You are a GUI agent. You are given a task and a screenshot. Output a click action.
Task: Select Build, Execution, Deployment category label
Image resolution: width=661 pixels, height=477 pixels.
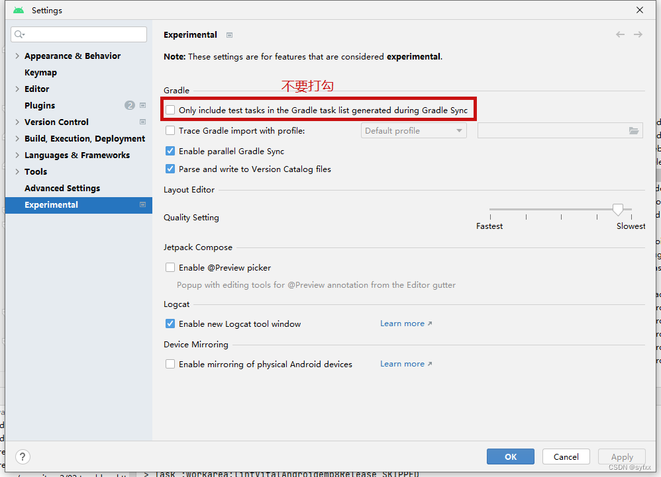click(x=85, y=138)
